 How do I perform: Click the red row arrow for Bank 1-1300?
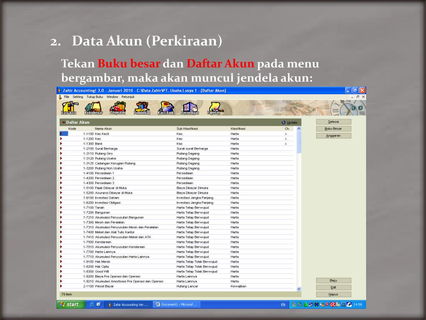pos(61,143)
